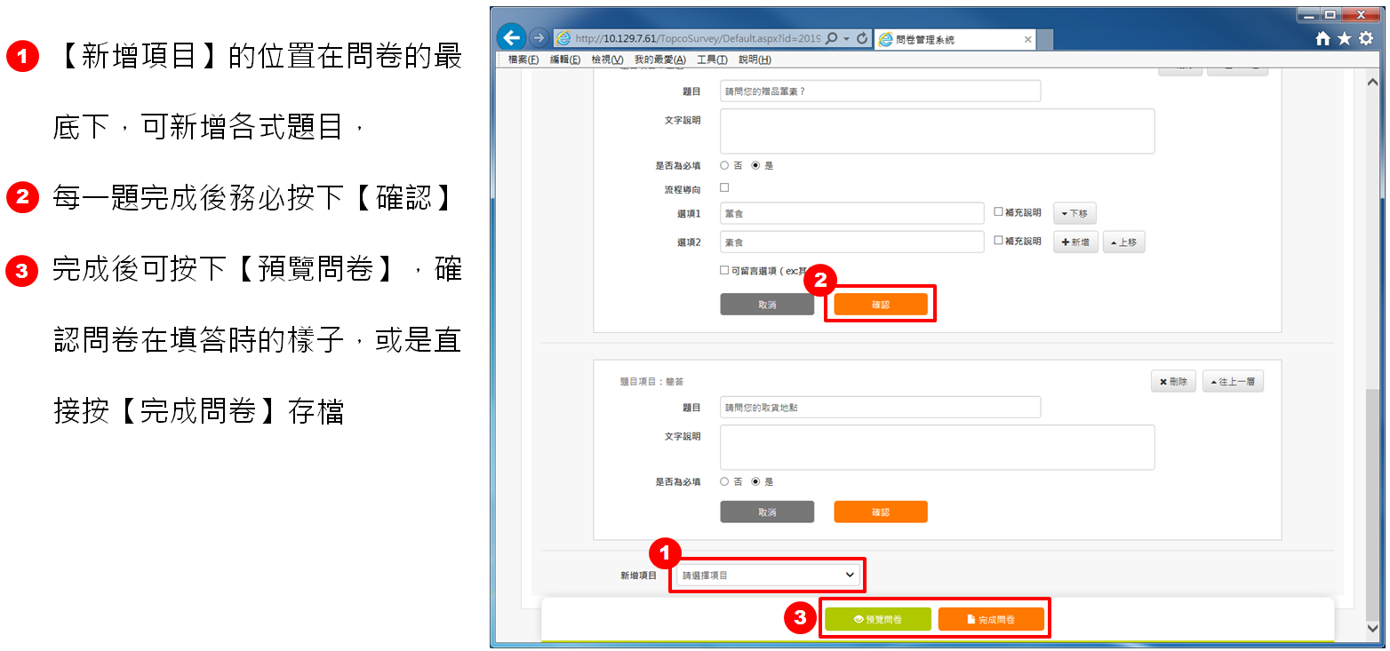The image size is (1390, 651).
Task: Click the 題目 field containing 請問您的取貨地點
Action: 879,408
